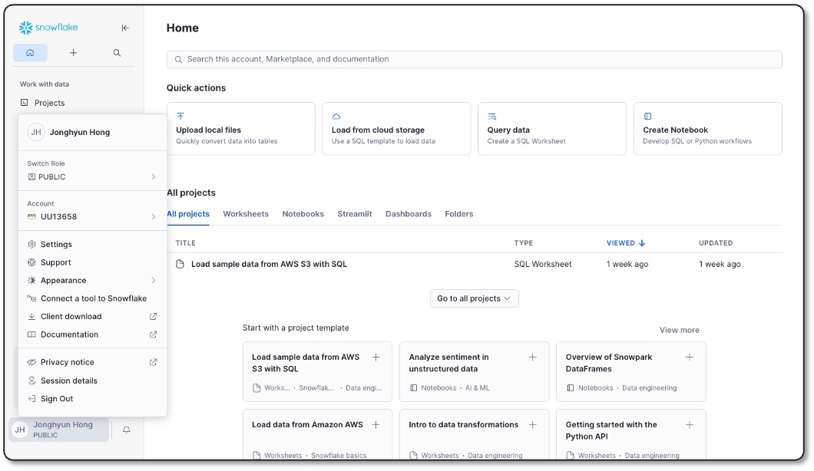Viewport: 814px width, 471px height.
Task: Switch to the Dashboards tab
Action: [408, 214]
